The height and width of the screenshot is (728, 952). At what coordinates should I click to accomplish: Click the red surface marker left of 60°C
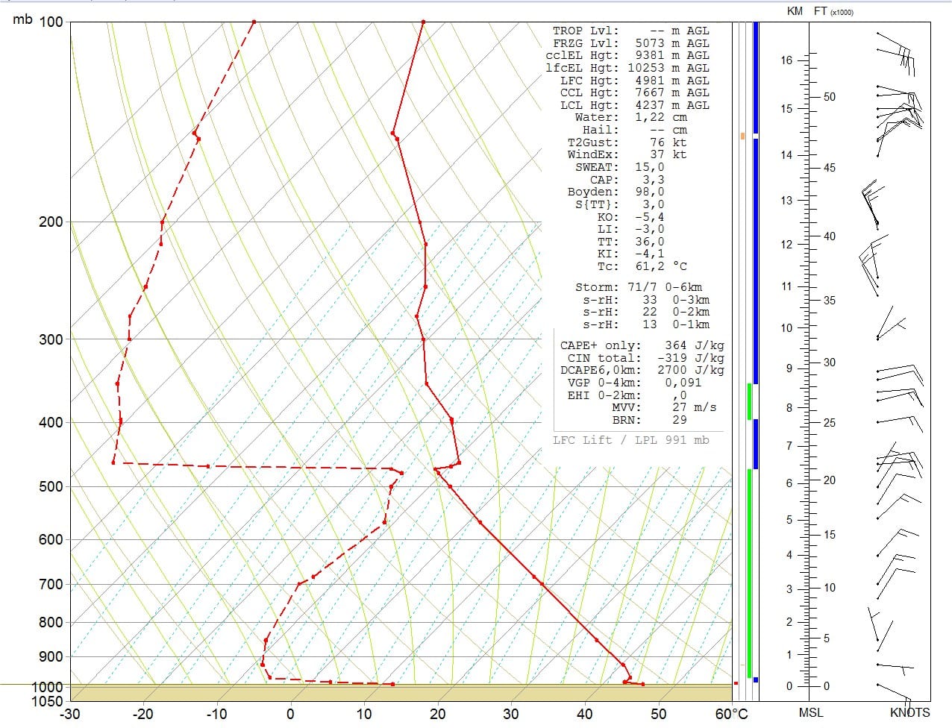(736, 682)
